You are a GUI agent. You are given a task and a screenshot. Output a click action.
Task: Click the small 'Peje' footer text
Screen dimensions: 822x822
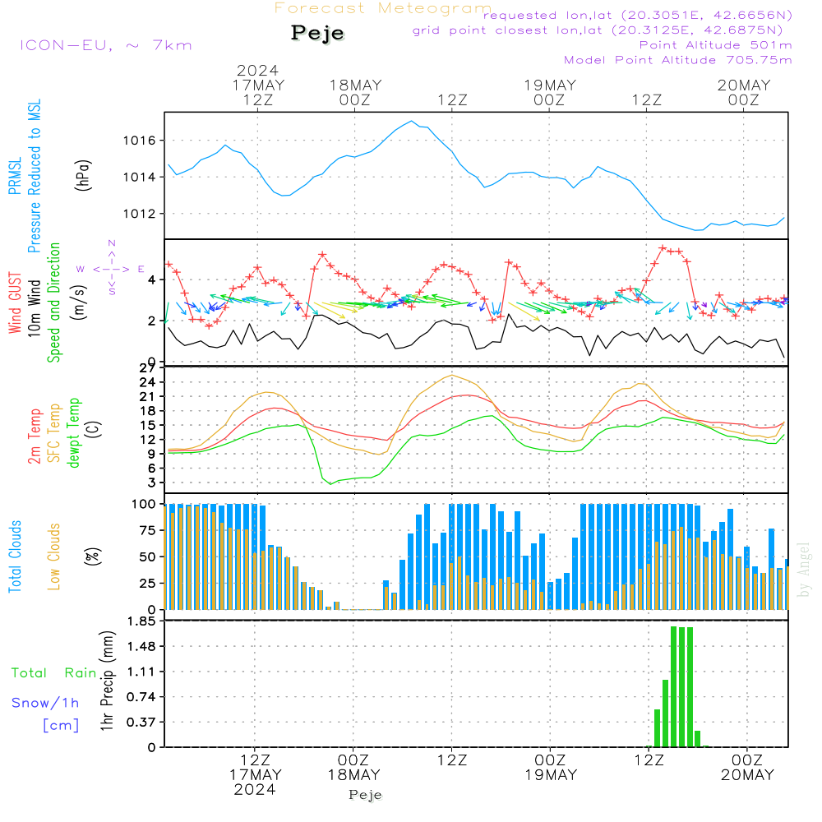tap(366, 795)
